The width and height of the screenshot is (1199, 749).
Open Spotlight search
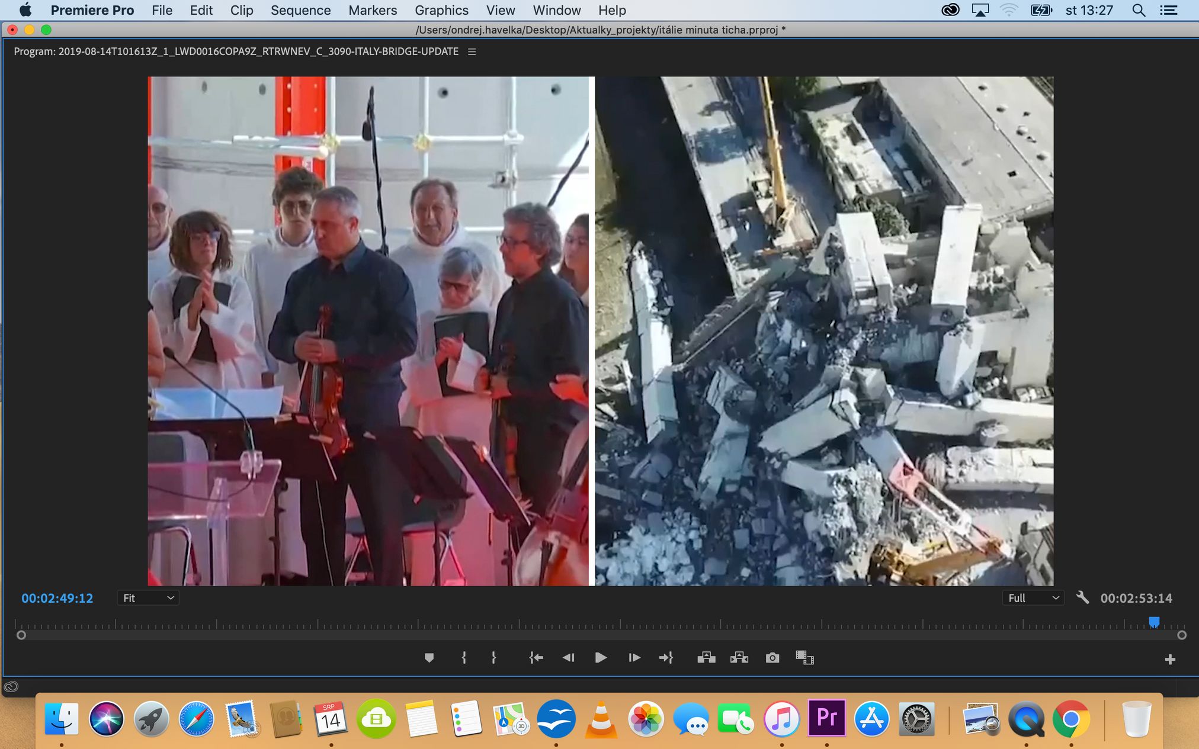click(1138, 10)
